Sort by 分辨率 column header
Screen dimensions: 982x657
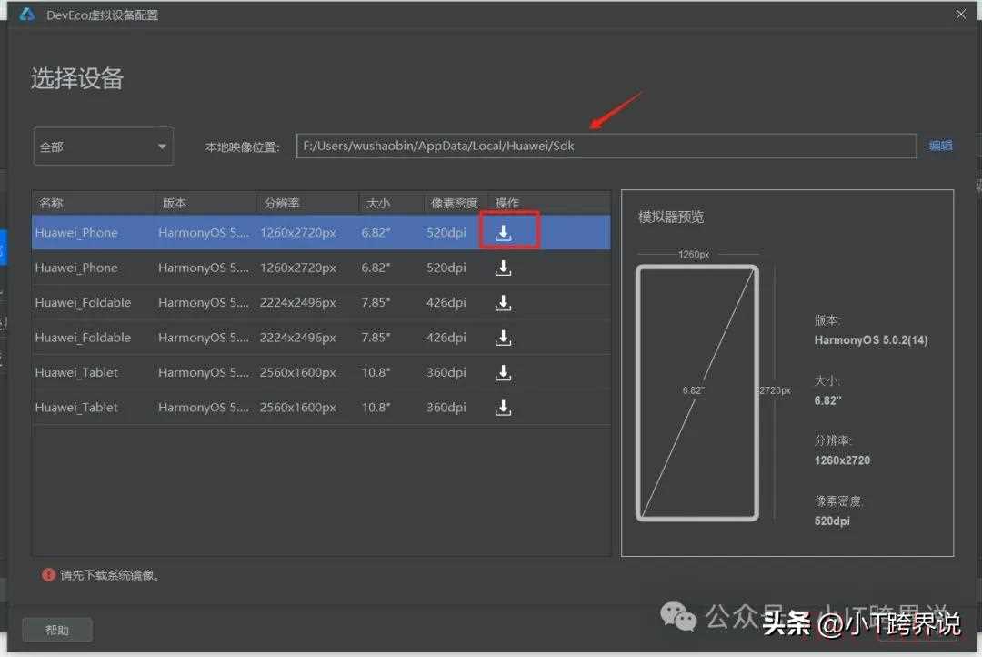pos(282,203)
